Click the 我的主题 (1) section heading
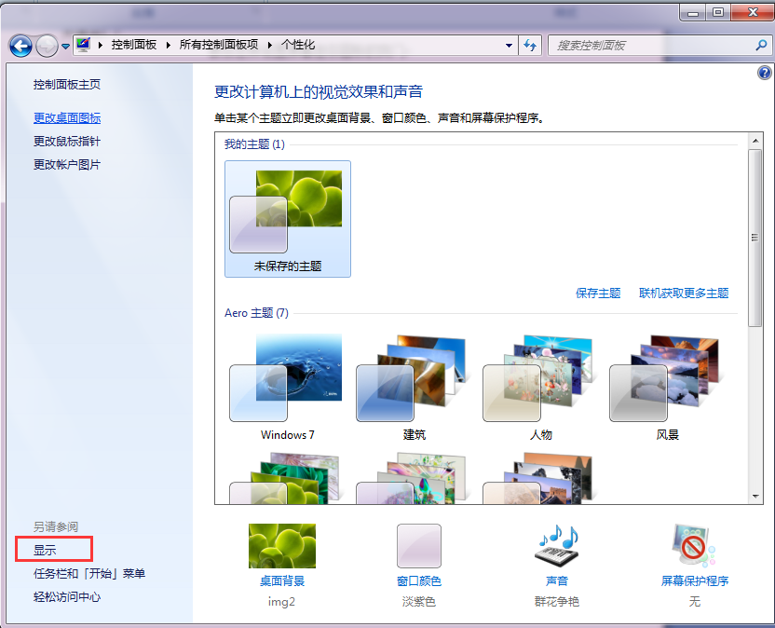The image size is (775, 628). 254,144
